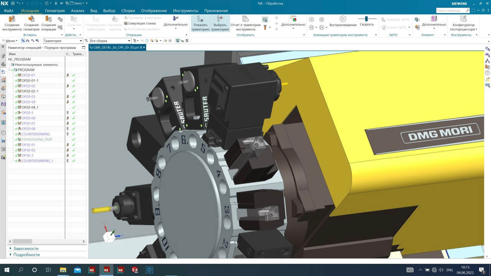Image resolution: width=491 pixels, height=276 pixels.
Task: Open the Вся сборка dropdown
Action: 129,41
